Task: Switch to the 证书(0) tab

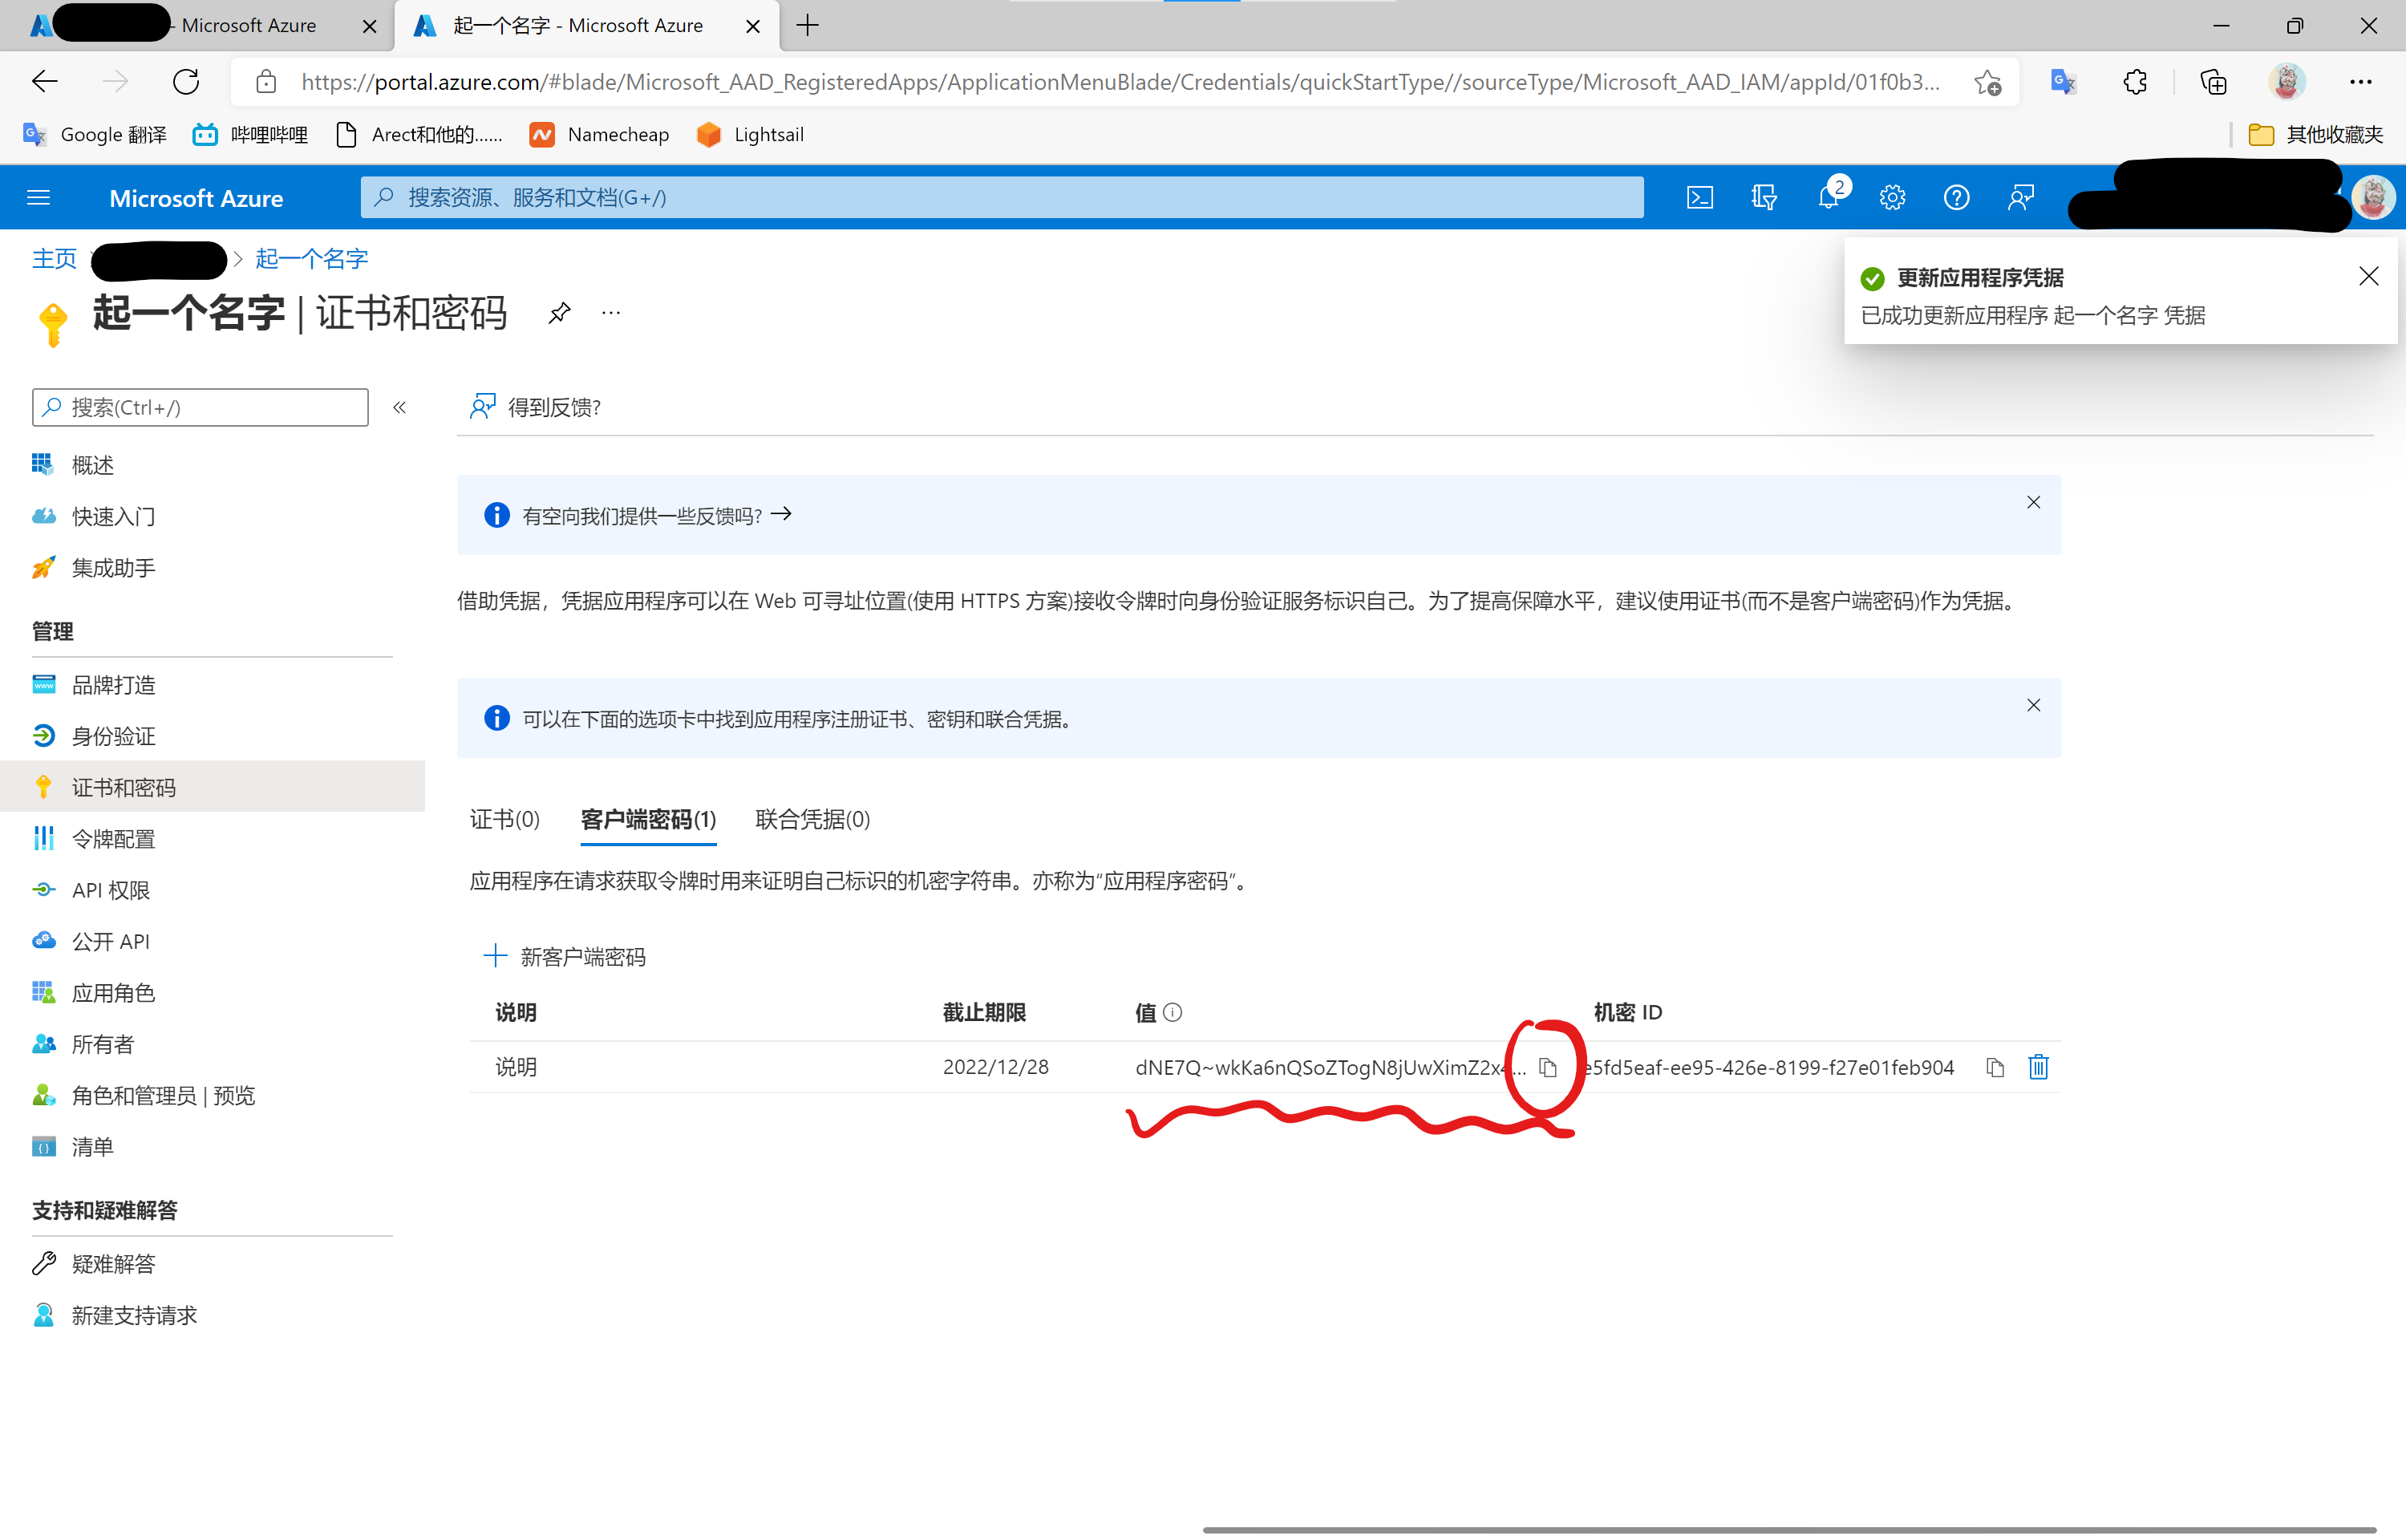Action: coord(504,819)
